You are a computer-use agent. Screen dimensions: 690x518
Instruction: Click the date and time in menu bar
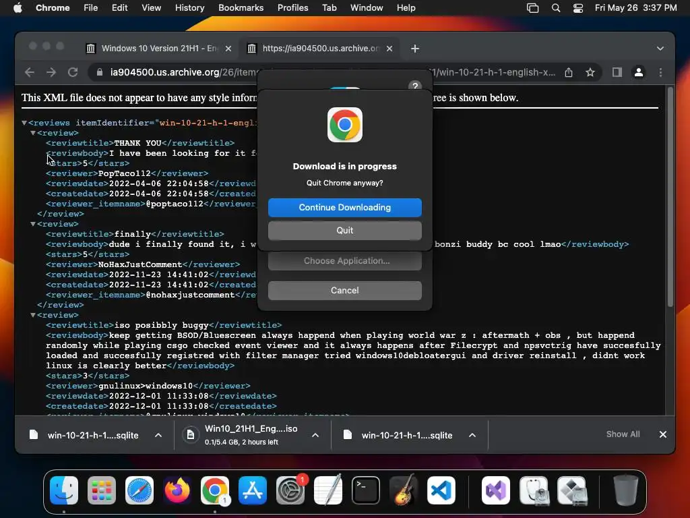tap(635, 7)
